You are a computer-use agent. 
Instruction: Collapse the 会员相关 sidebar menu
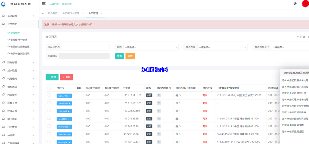tap(20, 24)
